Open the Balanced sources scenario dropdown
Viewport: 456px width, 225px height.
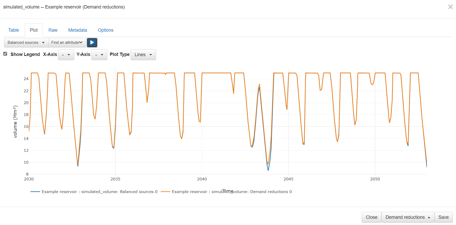click(x=26, y=43)
